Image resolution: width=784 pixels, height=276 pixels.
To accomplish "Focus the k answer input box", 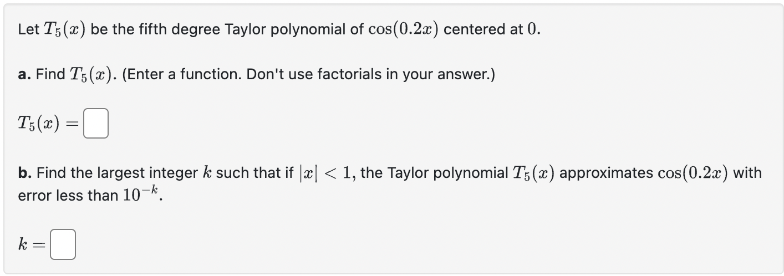I will coord(63,246).
